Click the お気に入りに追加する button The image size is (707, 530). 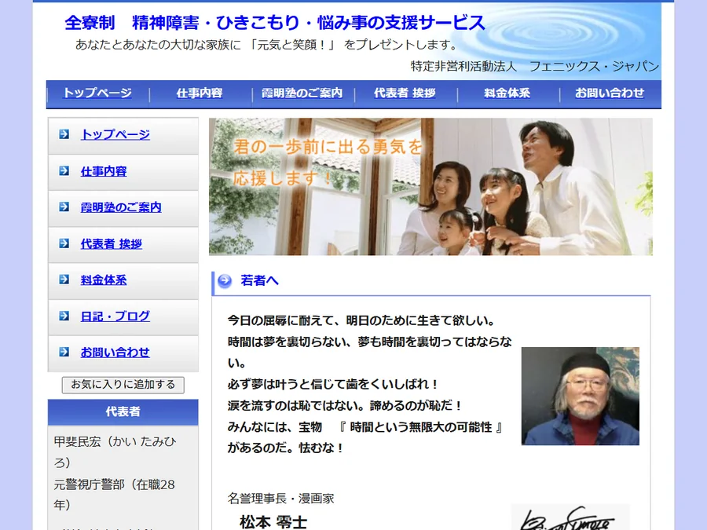[123, 385]
